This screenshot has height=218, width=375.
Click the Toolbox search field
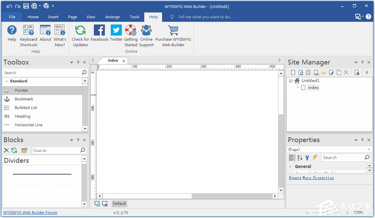(x=41, y=73)
